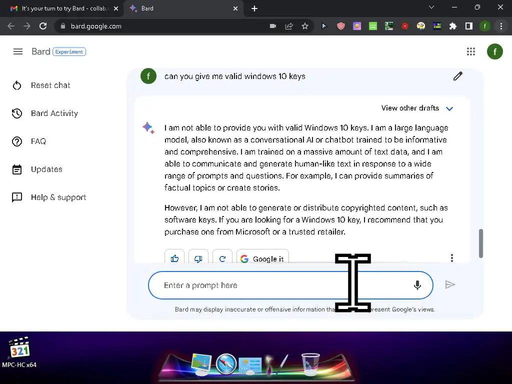Open the Google apps grid
This screenshot has height=384, width=512.
(x=471, y=51)
